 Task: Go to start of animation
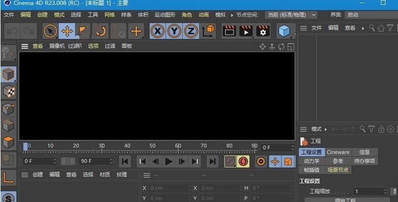point(125,162)
